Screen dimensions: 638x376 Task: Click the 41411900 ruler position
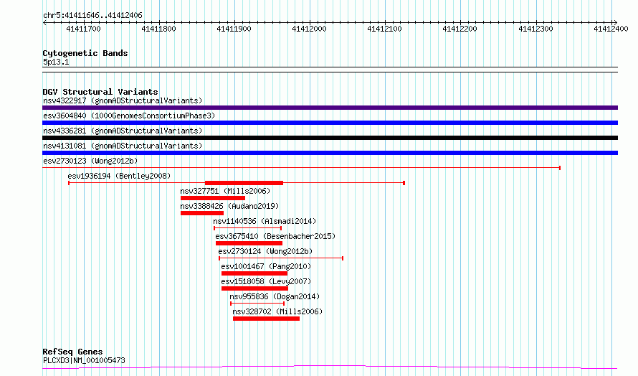coord(234,29)
